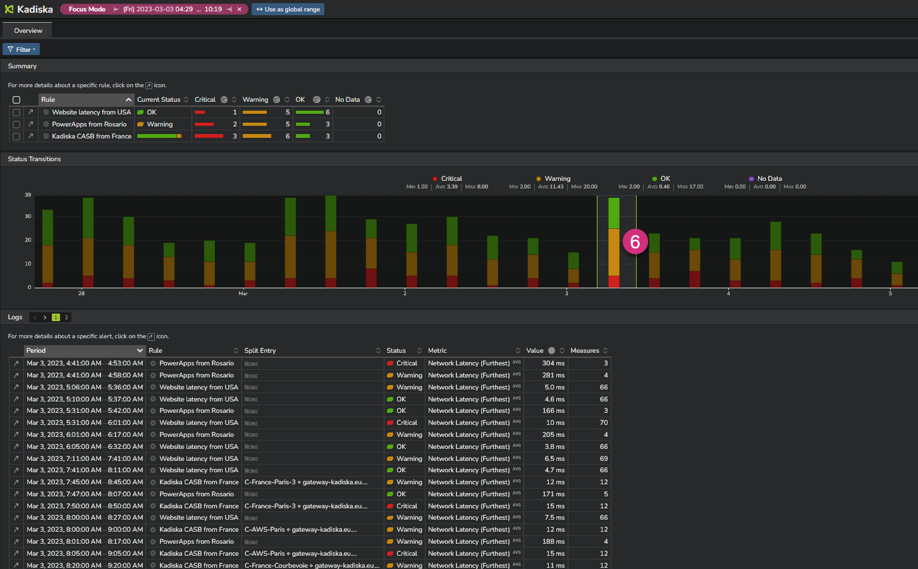Open details arrow for PowerApps from Rosario rule
Screen dimensions: 918x569
pos(30,125)
